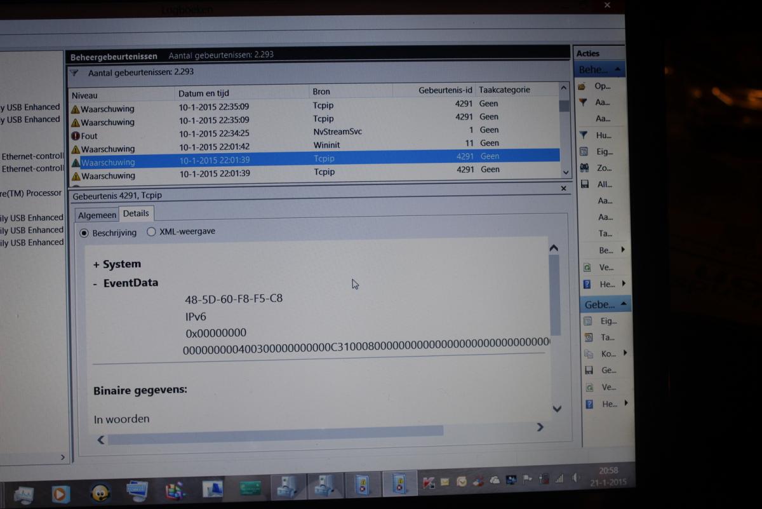Open the green card taskbar icon
The image size is (762, 509).
250,489
